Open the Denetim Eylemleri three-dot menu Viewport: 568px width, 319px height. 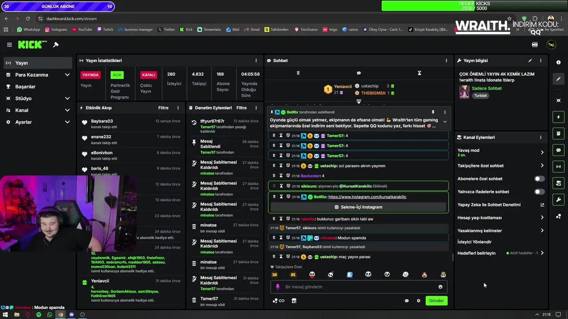[256, 108]
